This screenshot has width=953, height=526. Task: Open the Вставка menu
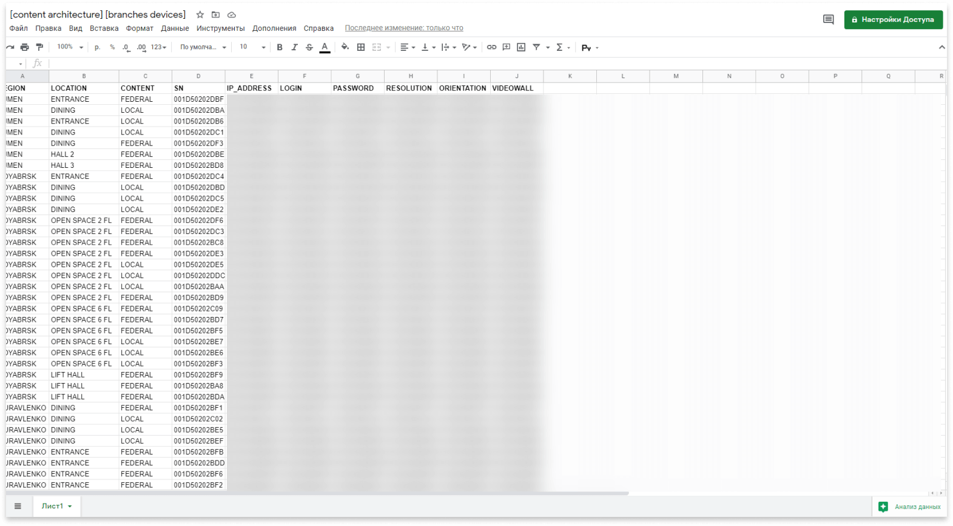(104, 28)
